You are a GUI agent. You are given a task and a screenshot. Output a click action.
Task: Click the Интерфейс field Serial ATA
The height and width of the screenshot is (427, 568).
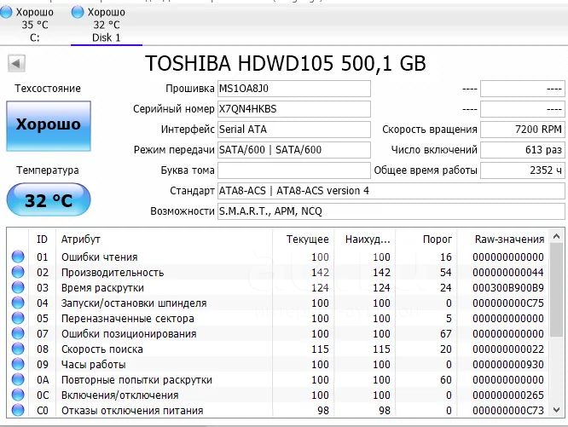pos(293,130)
